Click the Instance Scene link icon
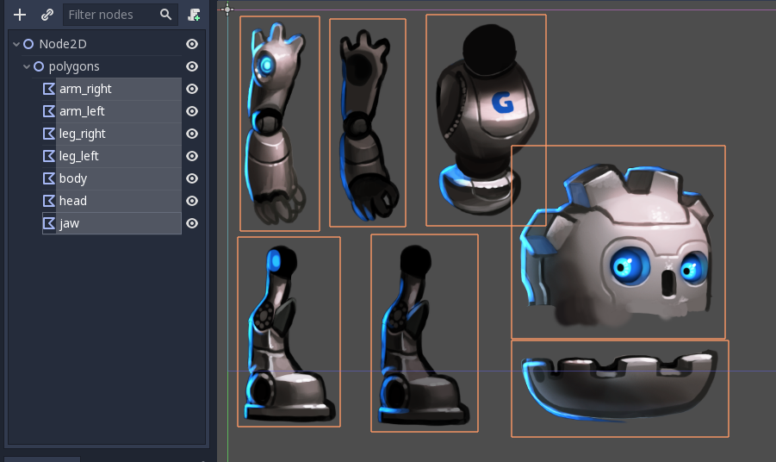This screenshot has height=462, width=776. (47, 15)
